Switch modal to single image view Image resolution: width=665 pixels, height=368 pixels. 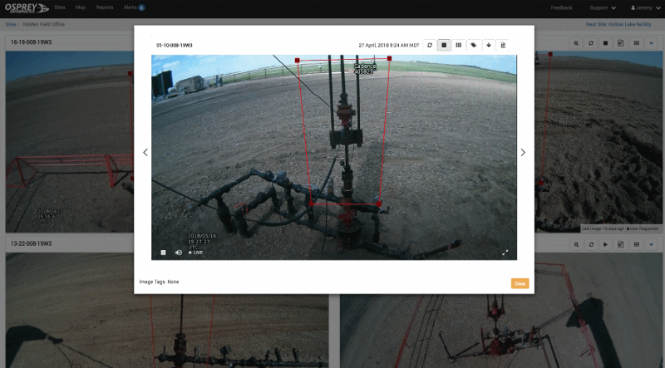(x=444, y=45)
